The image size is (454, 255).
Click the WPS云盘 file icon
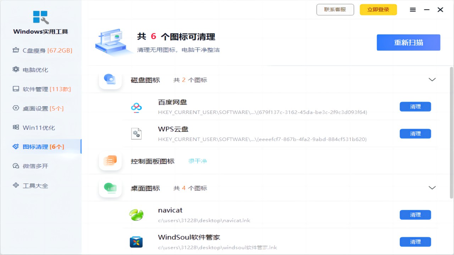coord(136,134)
